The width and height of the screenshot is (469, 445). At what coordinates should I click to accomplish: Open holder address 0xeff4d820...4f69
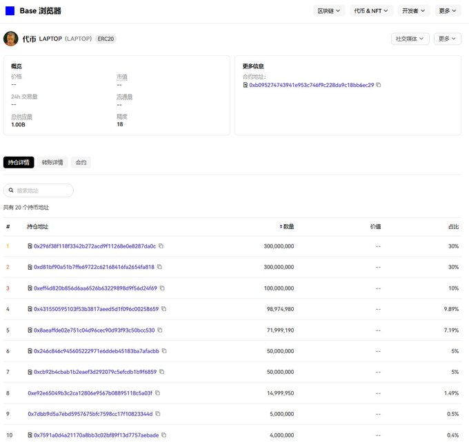(95, 288)
